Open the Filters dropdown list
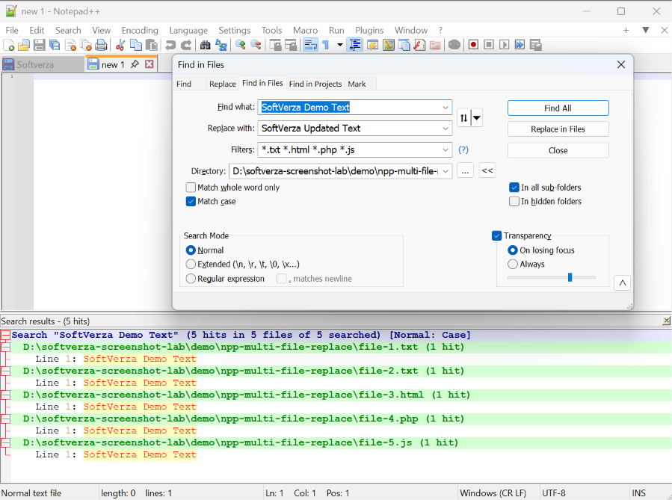The width and height of the screenshot is (672, 500). [446, 149]
